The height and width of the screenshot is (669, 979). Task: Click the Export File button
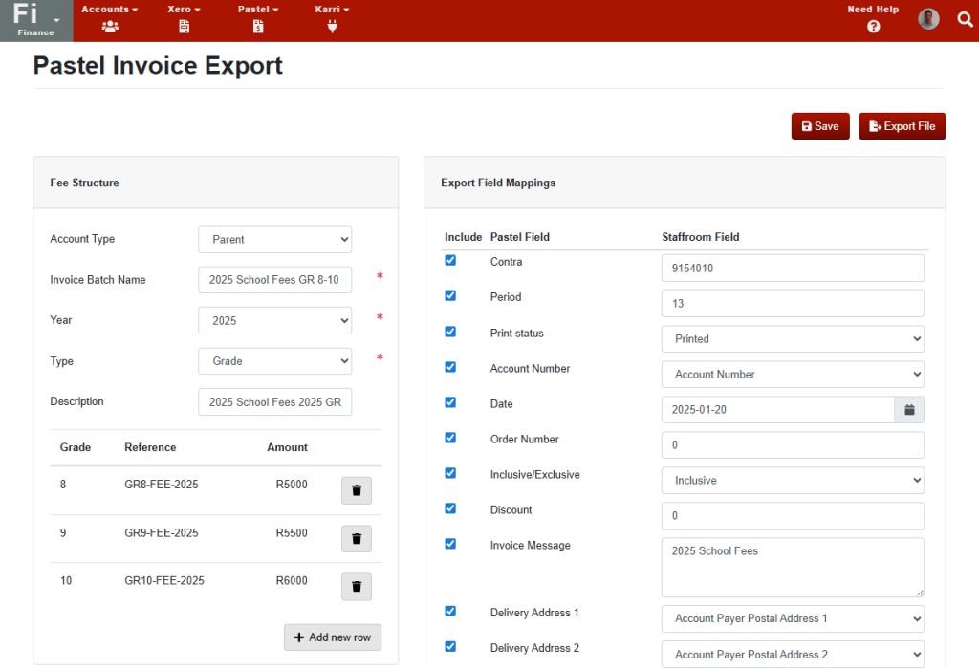[902, 126]
